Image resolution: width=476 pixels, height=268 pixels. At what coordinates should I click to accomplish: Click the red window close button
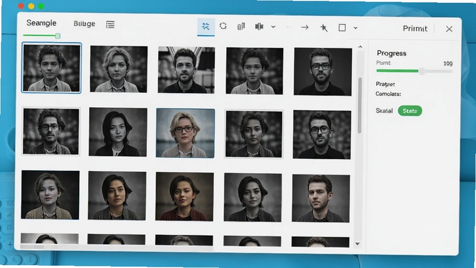[x=21, y=6]
